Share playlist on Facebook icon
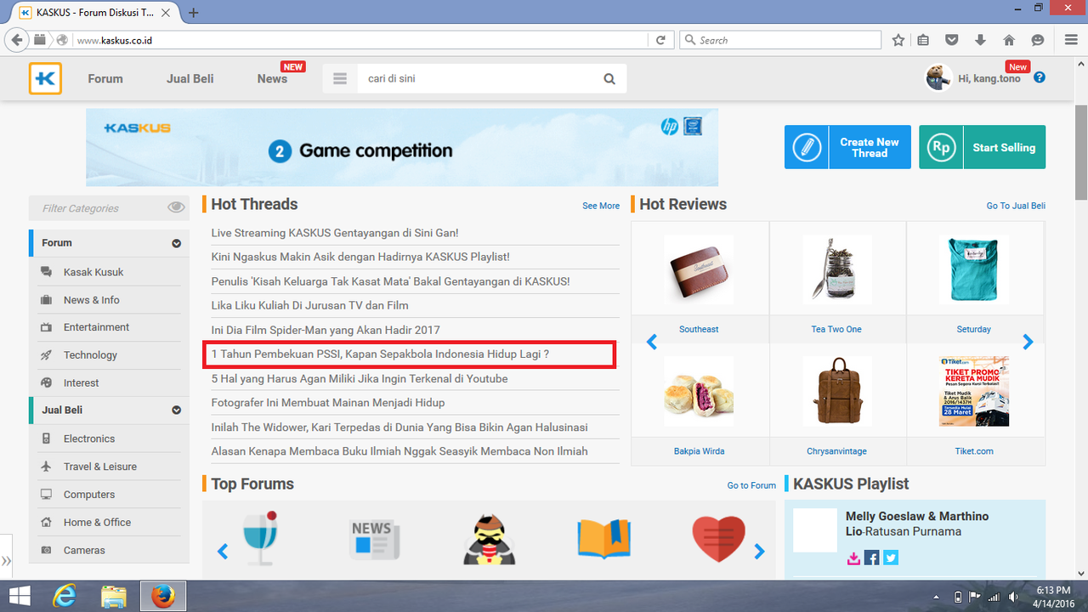This screenshot has height=612, width=1088. [871, 558]
